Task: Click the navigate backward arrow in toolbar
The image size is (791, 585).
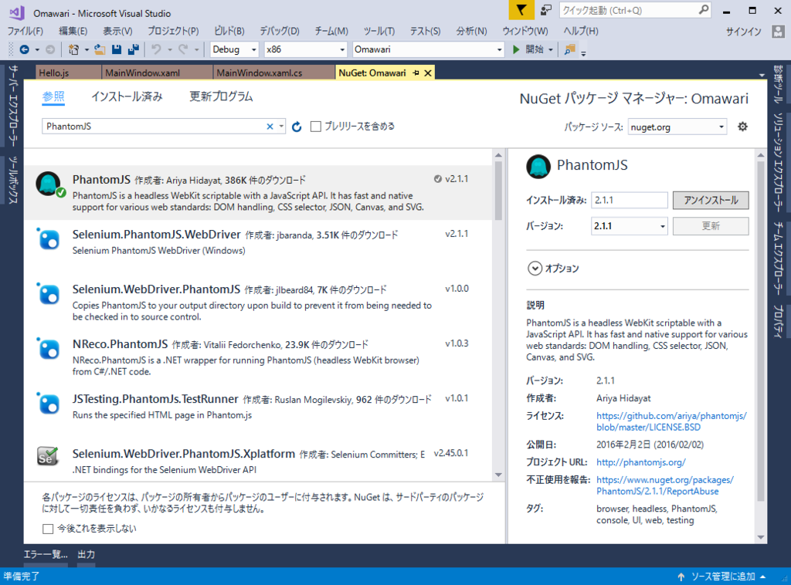Action: click(x=24, y=49)
